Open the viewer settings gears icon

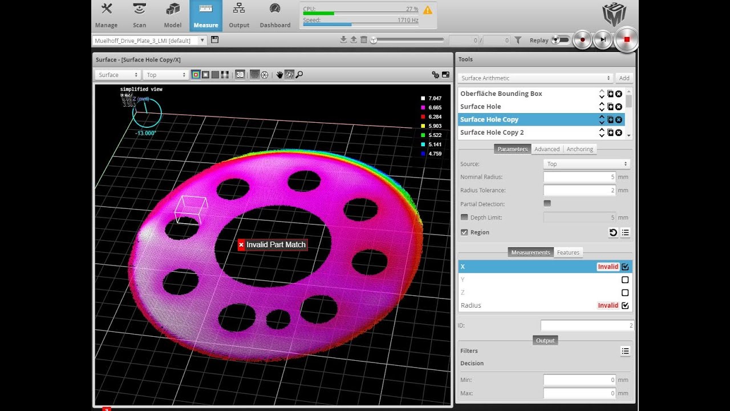pos(436,75)
